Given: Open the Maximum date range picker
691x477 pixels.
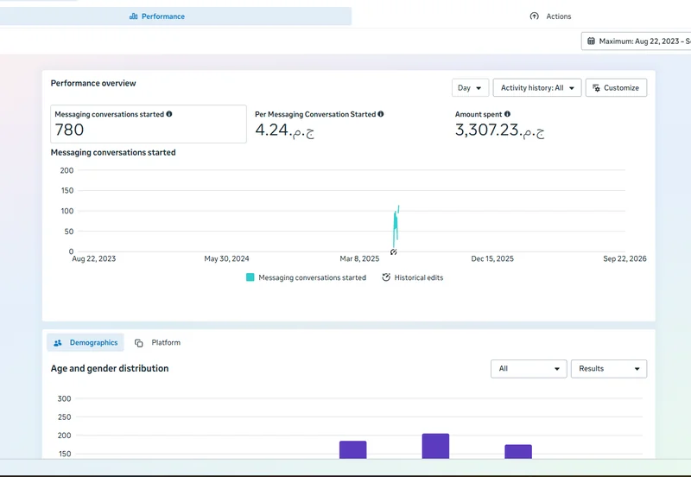Looking at the screenshot, I should (x=636, y=41).
